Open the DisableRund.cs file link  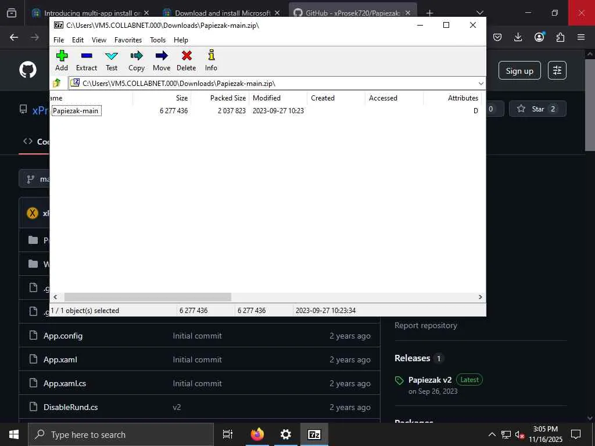point(70,407)
